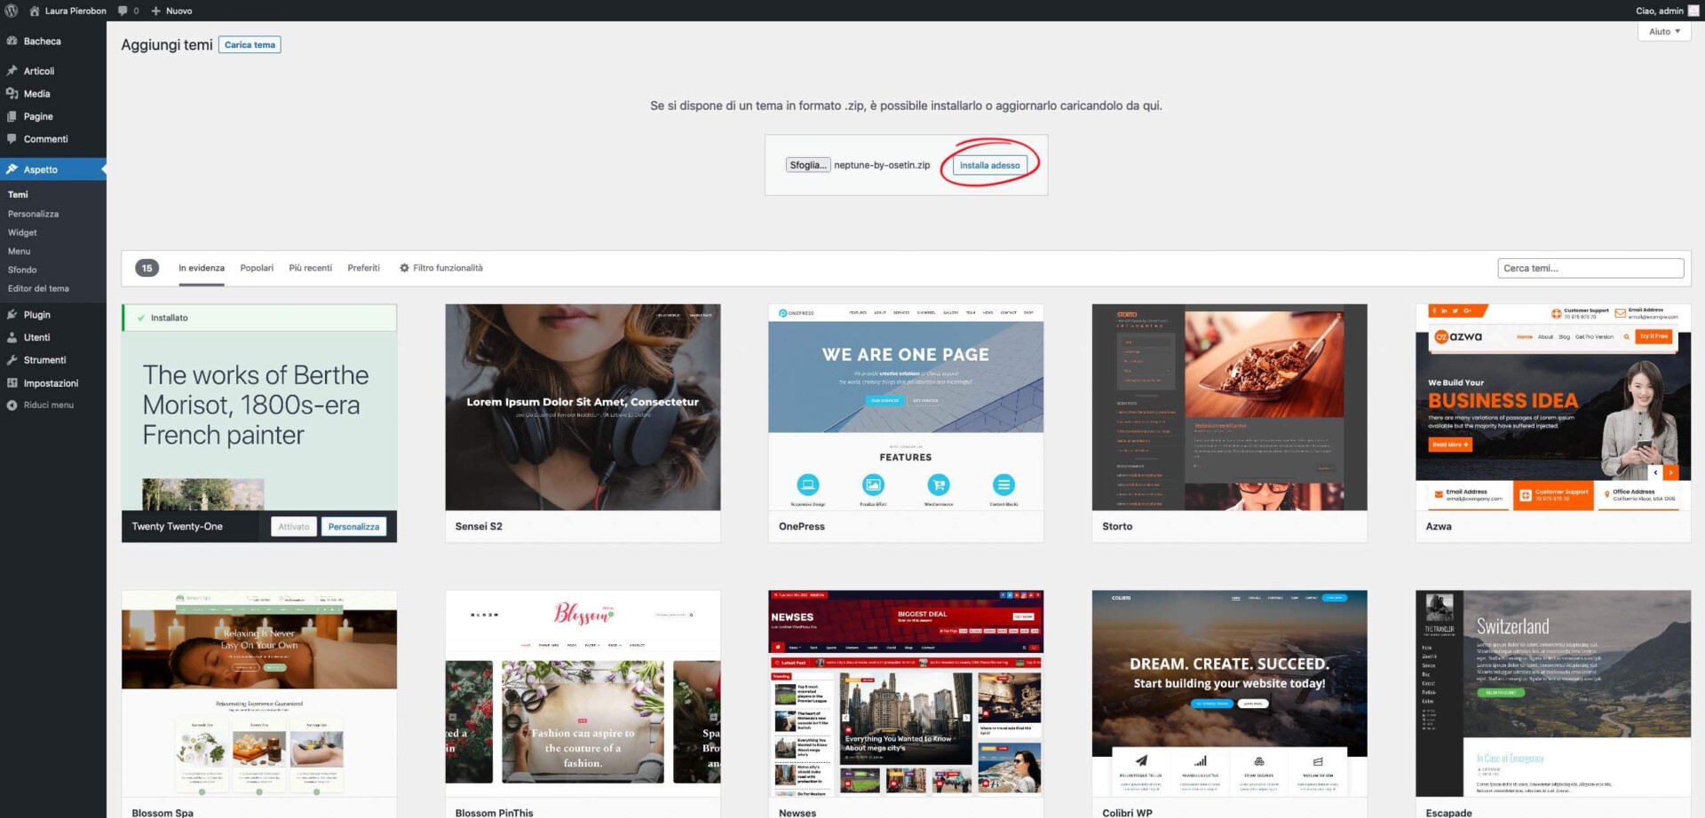Viewport: 1705px width, 818px height.
Task: Expand the Aiuto help dropdown
Action: (x=1663, y=32)
